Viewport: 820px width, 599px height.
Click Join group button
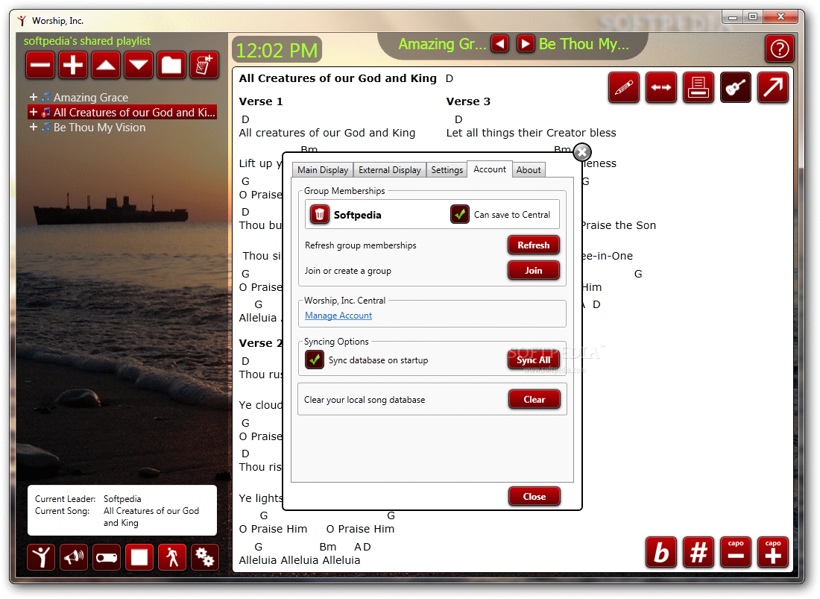click(534, 271)
